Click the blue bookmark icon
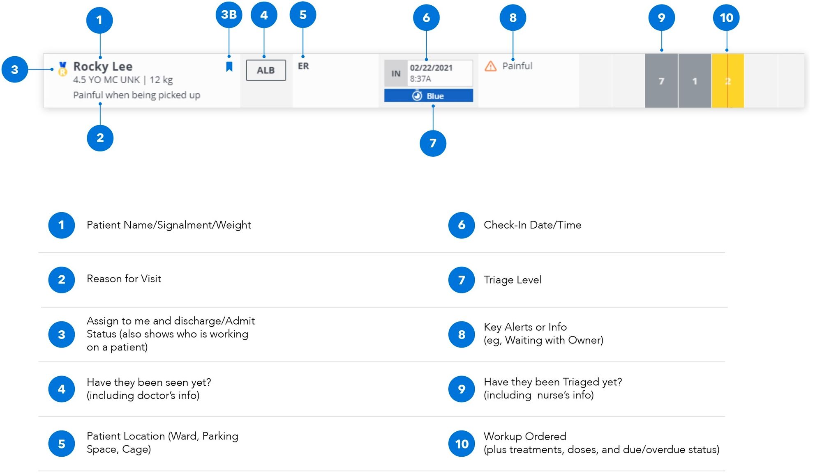The height and width of the screenshot is (476, 822). point(229,66)
